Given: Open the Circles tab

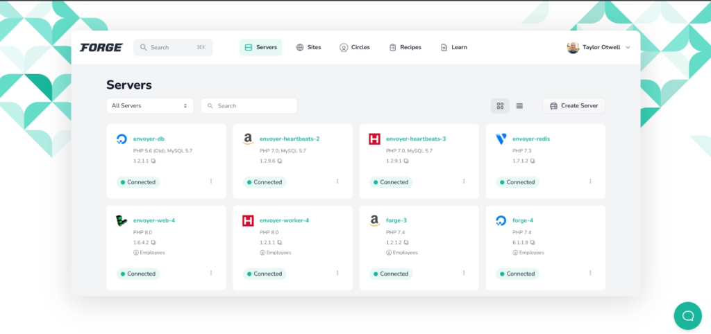Looking at the screenshot, I should coord(355,48).
